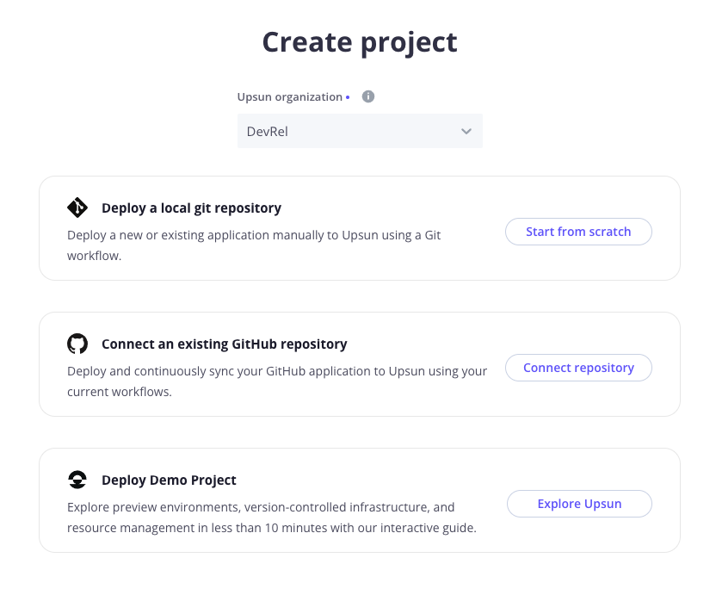Click the required field indicator dot
This screenshot has height=595, width=716.
pos(348,96)
